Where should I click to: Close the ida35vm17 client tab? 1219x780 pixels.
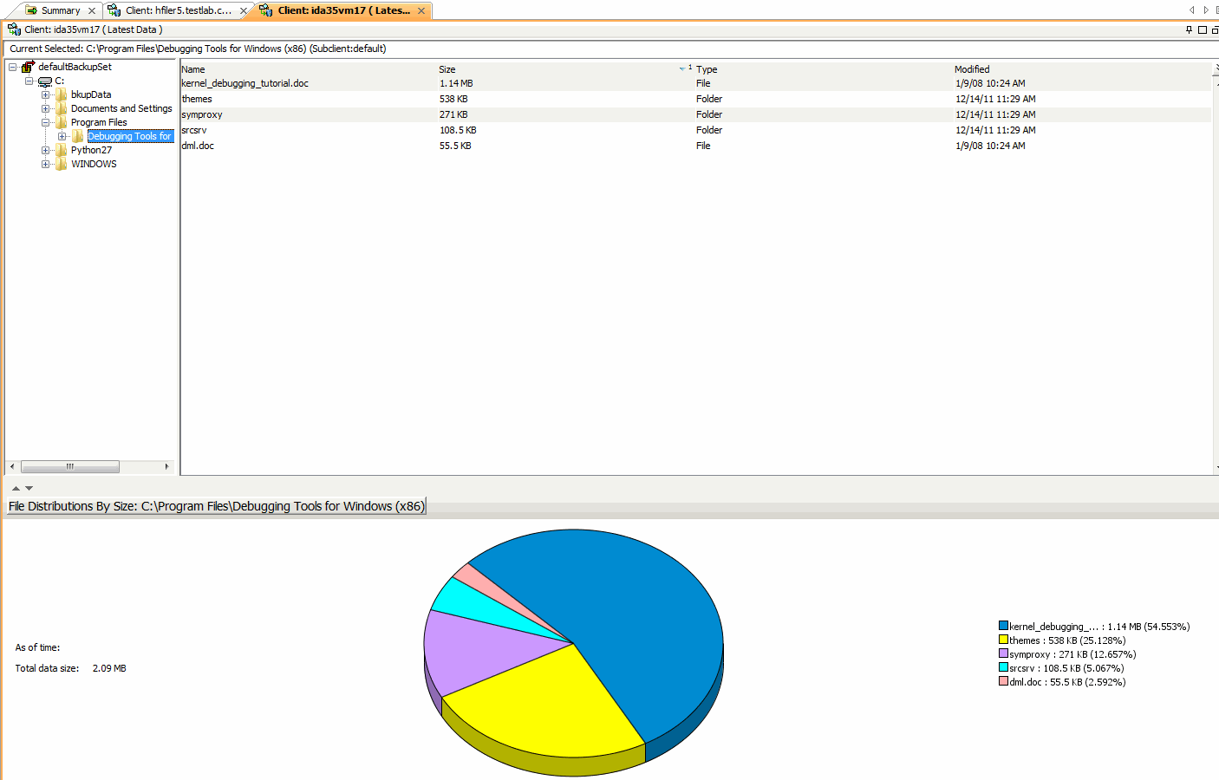coord(421,11)
